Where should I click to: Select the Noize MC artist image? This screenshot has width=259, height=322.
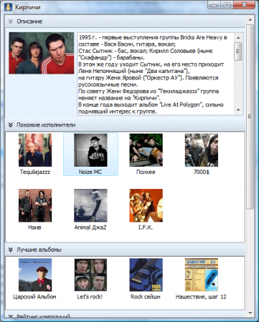click(90, 150)
